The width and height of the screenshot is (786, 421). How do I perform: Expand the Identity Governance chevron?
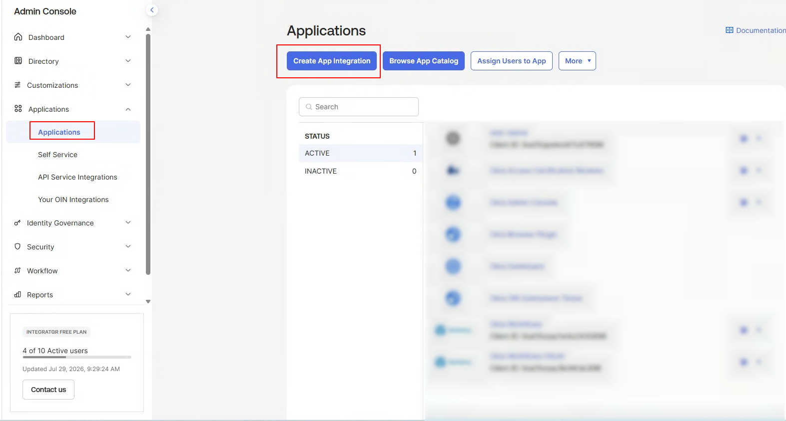[128, 222]
